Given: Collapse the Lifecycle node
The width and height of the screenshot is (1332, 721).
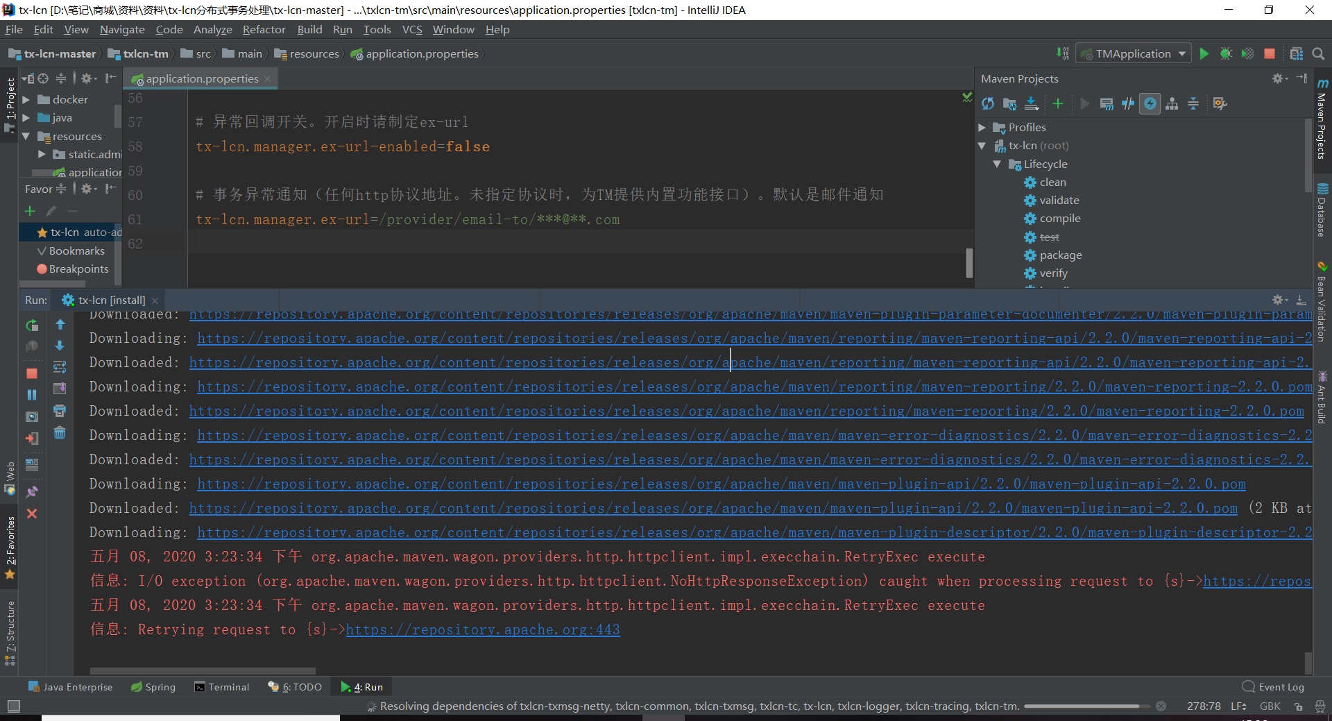Looking at the screenshot, I should pyautogui.click(x=998, y=164).
